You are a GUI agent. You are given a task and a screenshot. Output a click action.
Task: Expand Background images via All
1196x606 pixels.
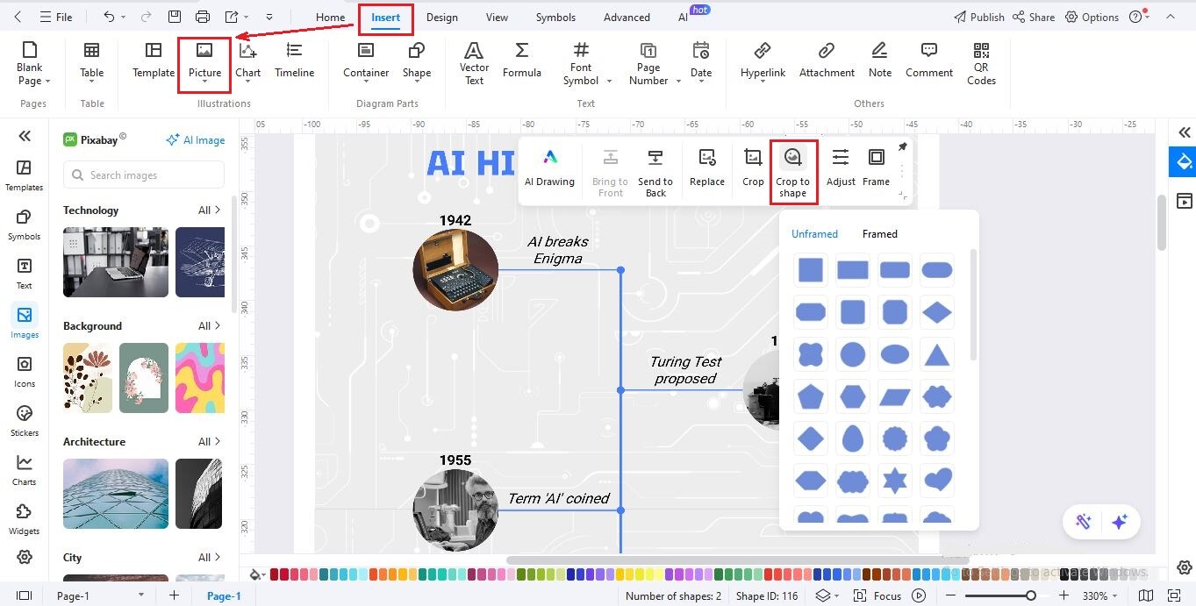tap(209, 326)
